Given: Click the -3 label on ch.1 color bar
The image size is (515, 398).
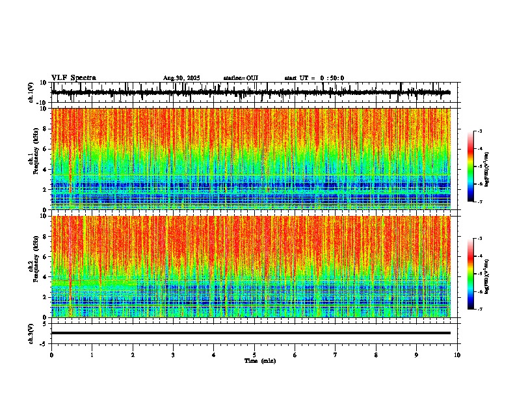Looking at the screenshot, I should click(x=479, y=131).
